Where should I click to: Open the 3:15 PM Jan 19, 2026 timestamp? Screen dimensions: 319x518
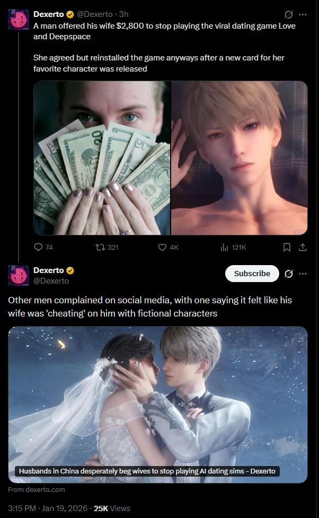point(48,508)
